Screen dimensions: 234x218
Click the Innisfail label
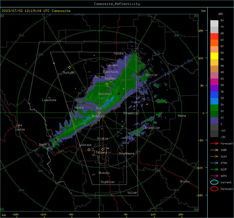point(105,94)
